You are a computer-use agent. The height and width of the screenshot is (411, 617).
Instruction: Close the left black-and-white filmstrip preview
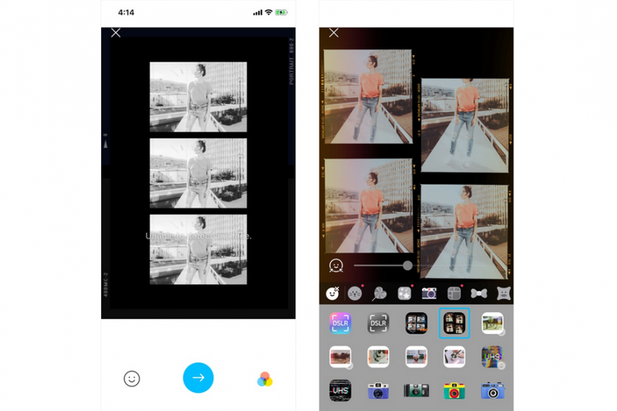(x=116, y=33)
